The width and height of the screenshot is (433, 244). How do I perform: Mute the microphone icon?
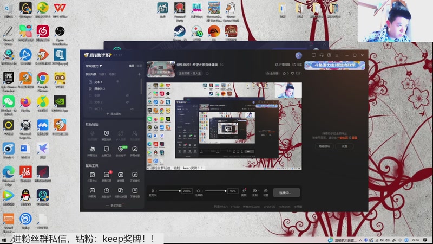tap(153, 191)
